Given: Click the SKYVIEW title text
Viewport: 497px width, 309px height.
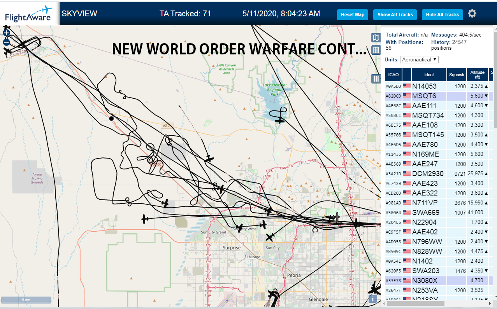Looking at the screenshot, I should 79,14.
